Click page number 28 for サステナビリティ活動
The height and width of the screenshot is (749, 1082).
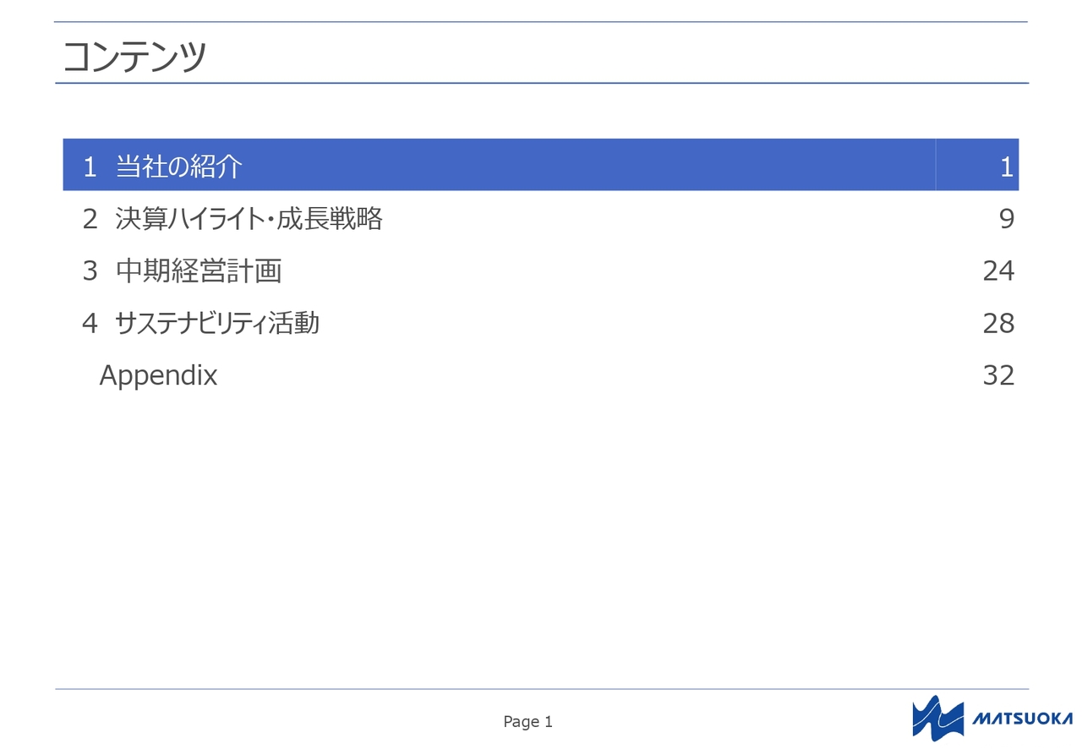coord(998,323)
